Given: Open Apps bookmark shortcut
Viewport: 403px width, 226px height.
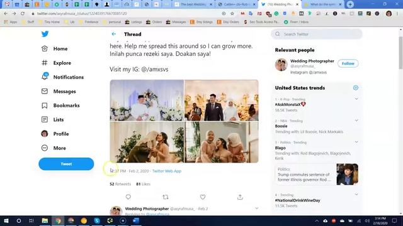Looking at the screenshot, I should [x=11, y=22].
